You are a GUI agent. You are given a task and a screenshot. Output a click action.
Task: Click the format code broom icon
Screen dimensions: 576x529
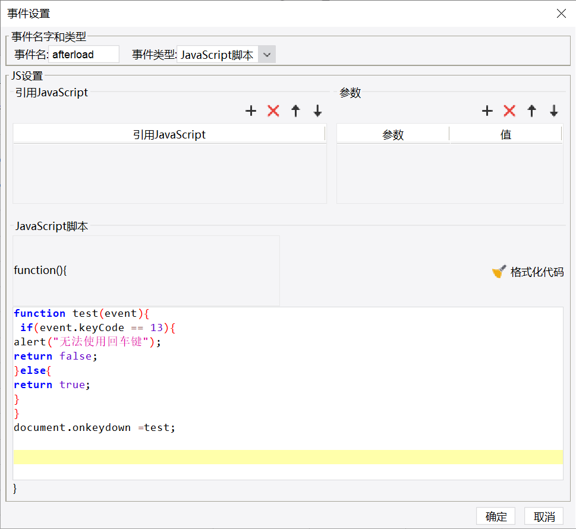[x=499, y=272]
